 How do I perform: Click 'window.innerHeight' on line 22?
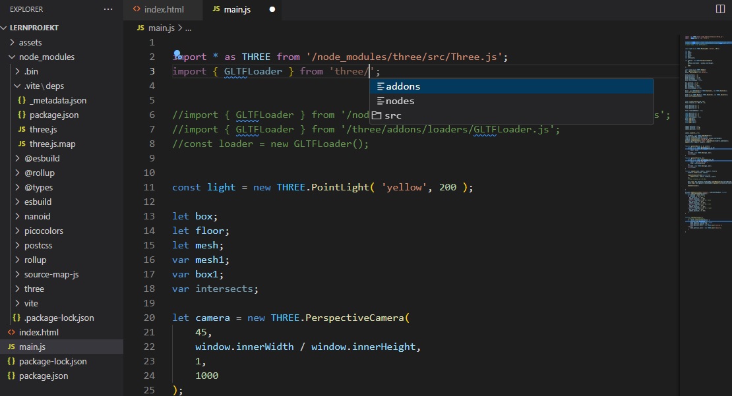tap(363, 347)
